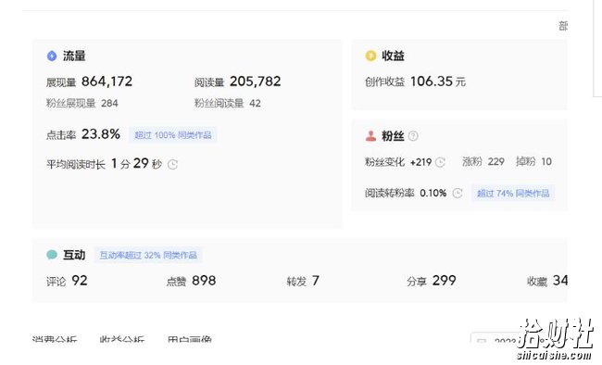Click the 点赞 898 count
602x365 pixels.
pyautogui.click(x=204, y=281)
